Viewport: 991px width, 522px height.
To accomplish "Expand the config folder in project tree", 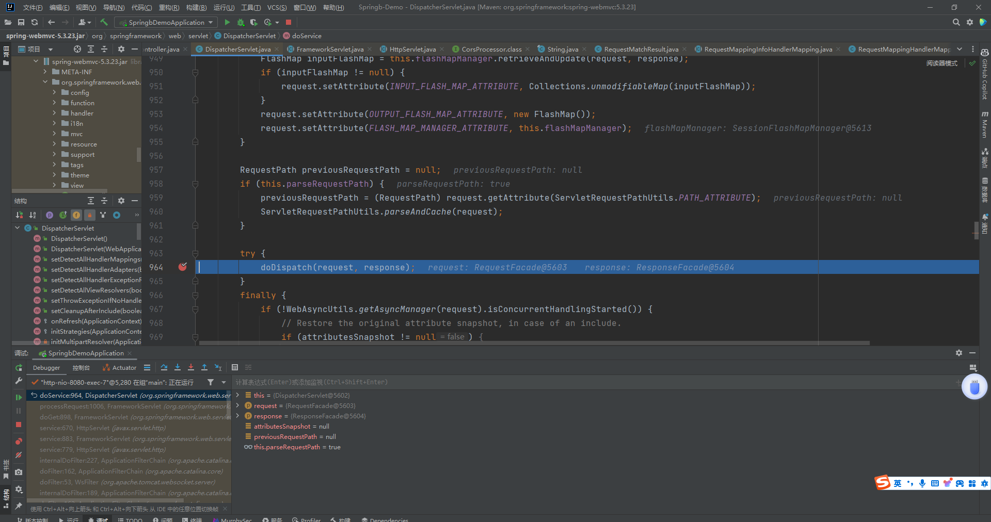I will click(x=54, y=92).
